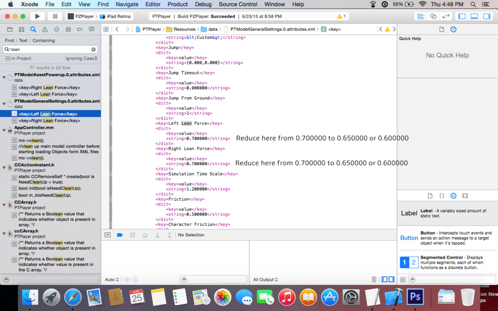Open Spotlight search in menu bar

(x=473, y=4)
